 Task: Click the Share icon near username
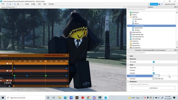coord(162,4)
